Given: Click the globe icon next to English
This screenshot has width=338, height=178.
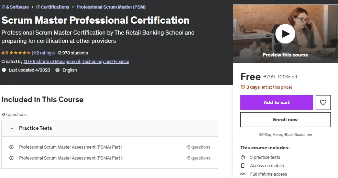Looking at the screenshot, I should click(x=57, y=70).
